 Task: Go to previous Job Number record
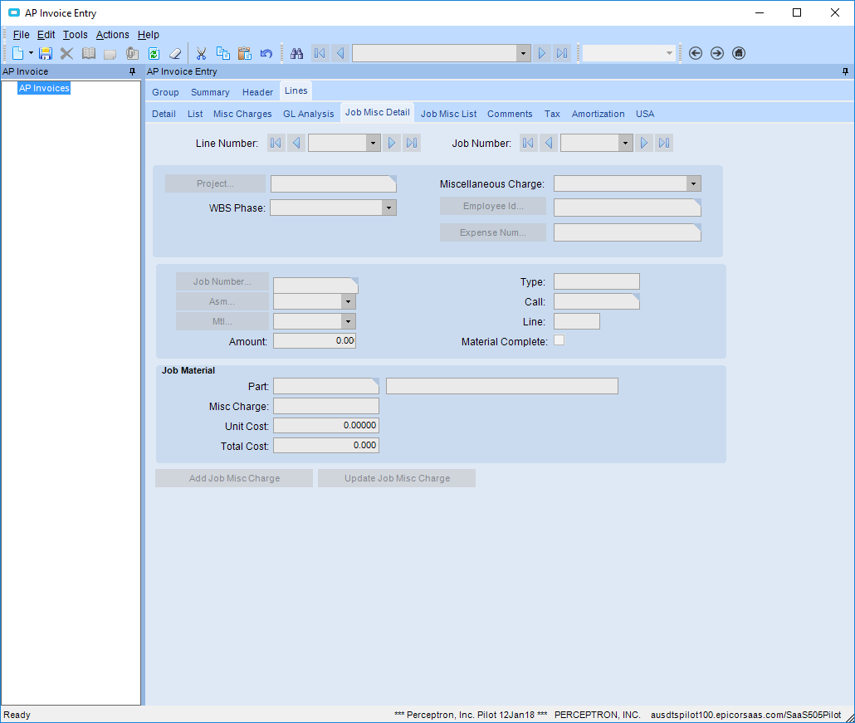549,143
